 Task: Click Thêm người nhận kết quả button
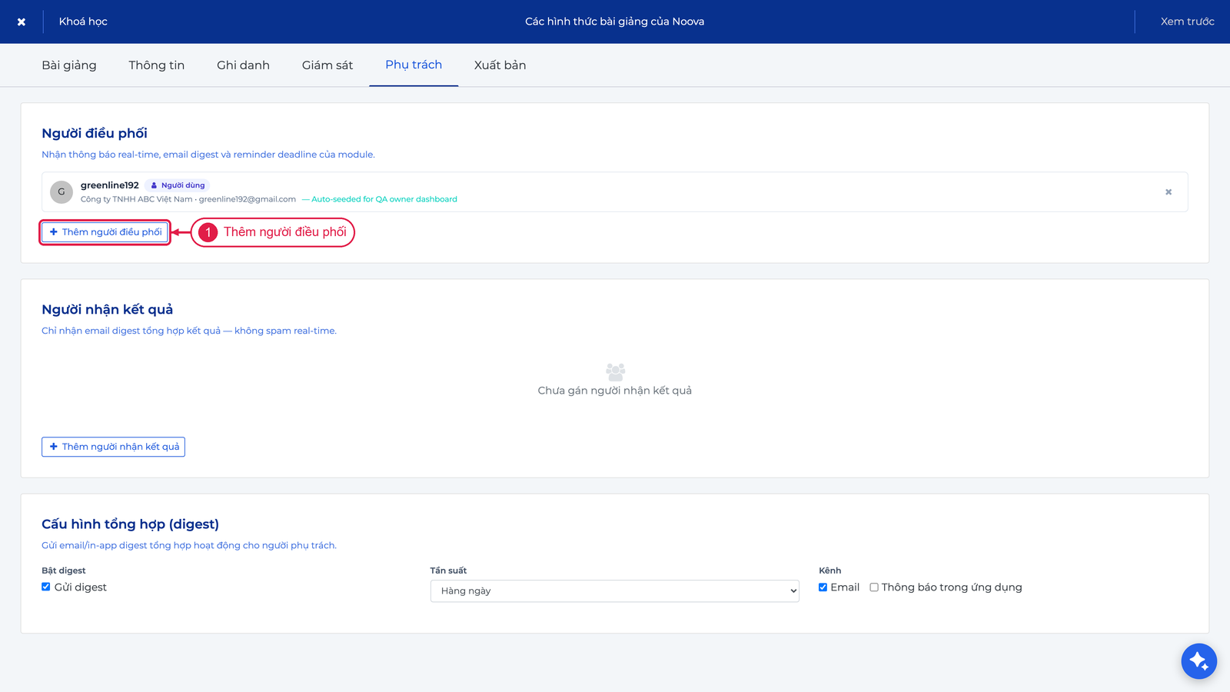(113, 447)
